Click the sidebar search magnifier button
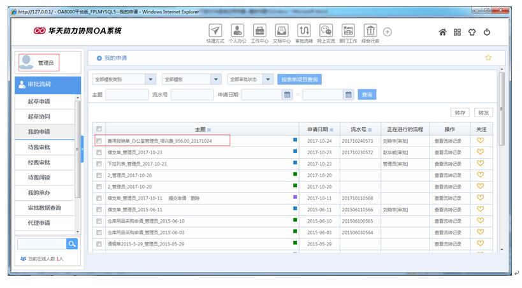Viewport: 522px width, 288px height. (x=72, y=244)
